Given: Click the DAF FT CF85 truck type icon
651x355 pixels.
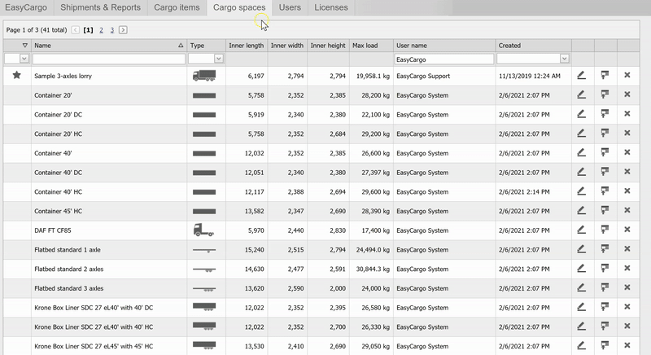Looking at the screenshot, I should [203, 230].
